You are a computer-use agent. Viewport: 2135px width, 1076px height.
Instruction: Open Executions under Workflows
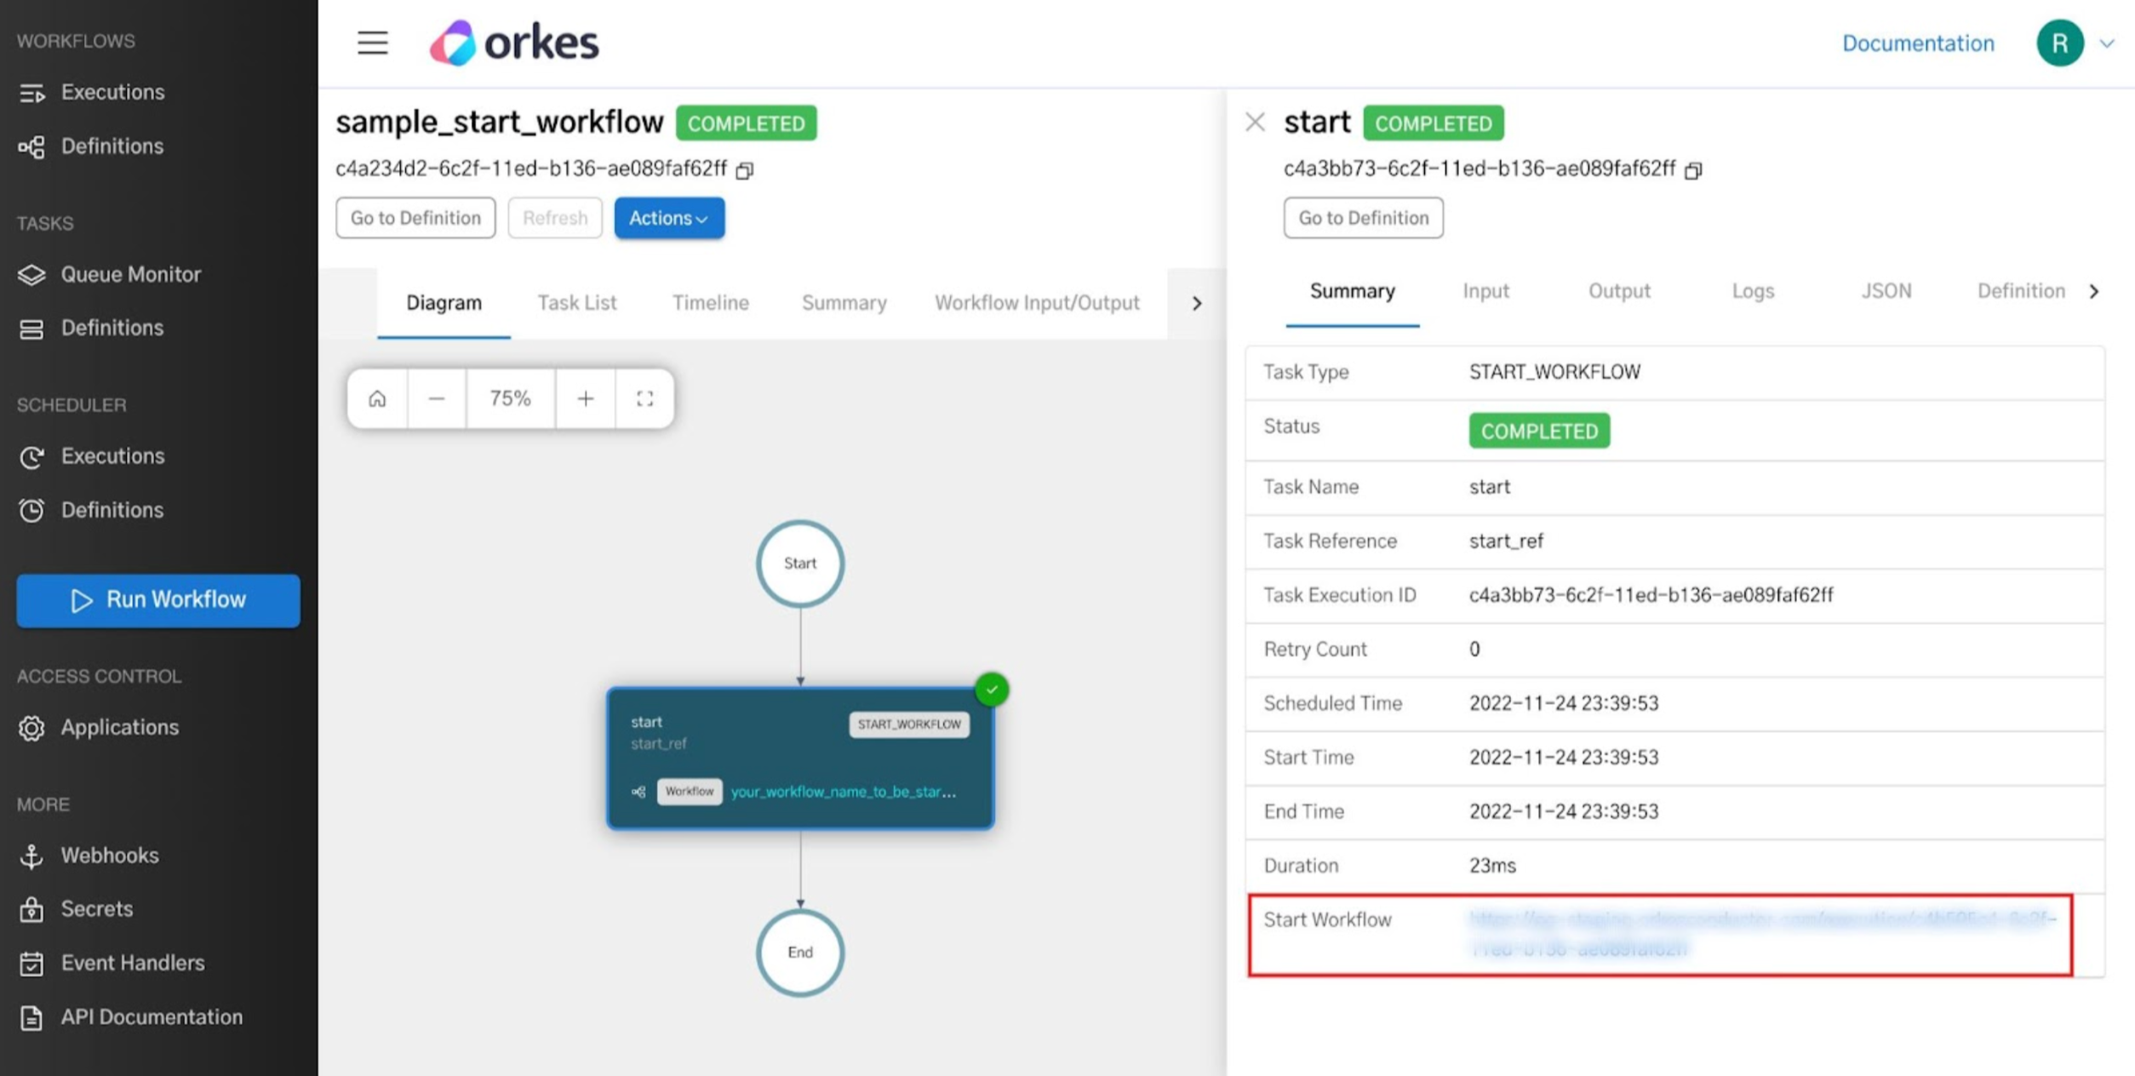112,92
